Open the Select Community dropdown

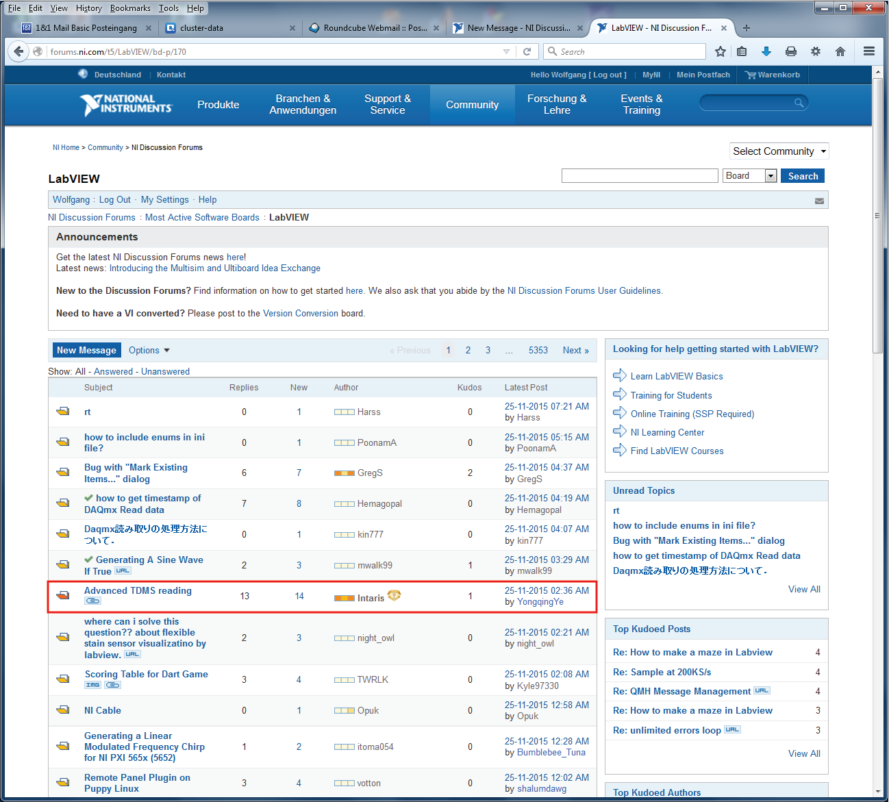pos(779,151)
